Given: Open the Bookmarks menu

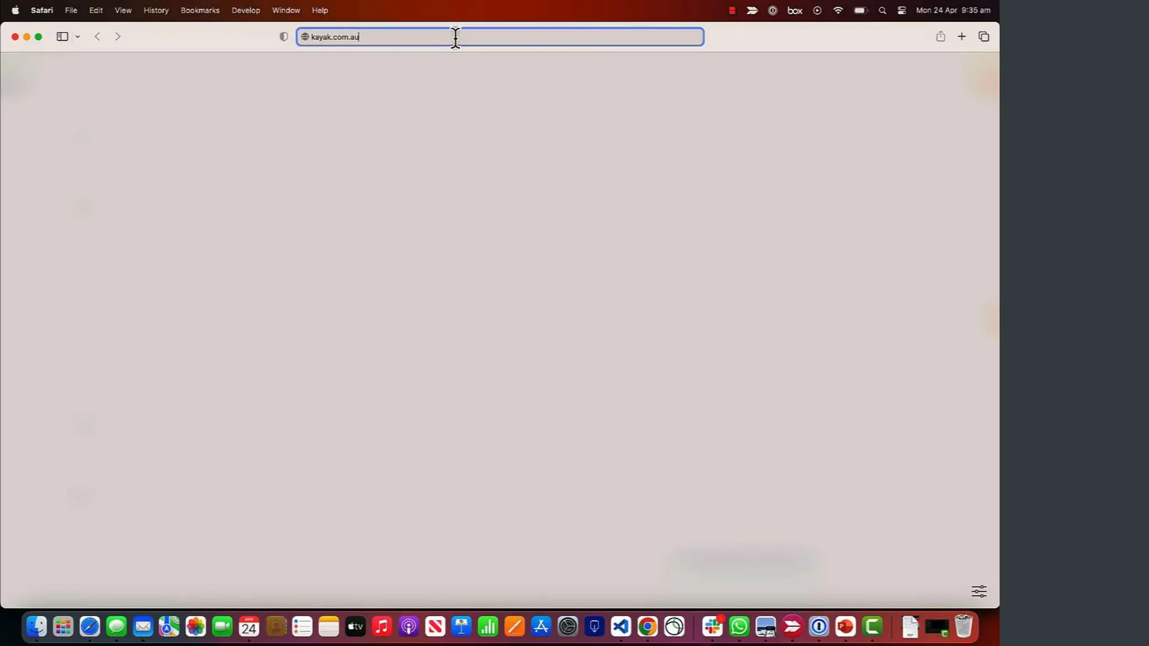Looking at the screenshot, I should click(x=200, y=10).
